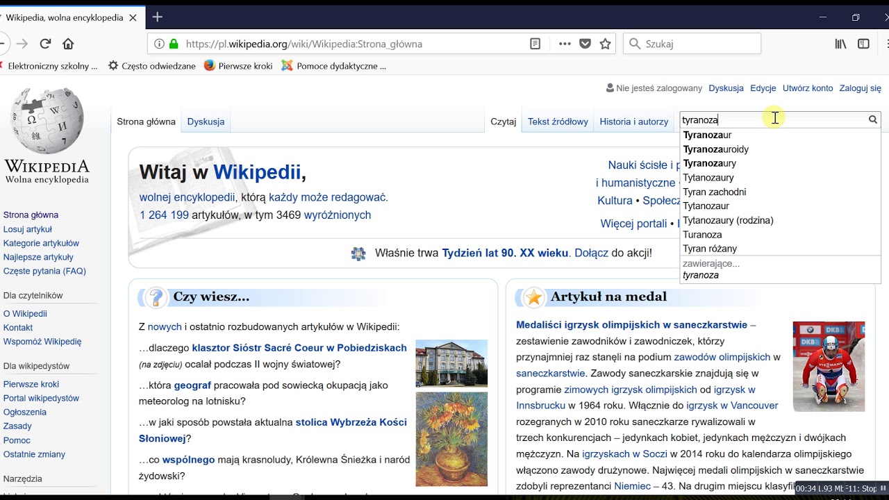This screenshot has height=500, width=889.
Task: Open Więcej portali link
Action: coord(633,224)
